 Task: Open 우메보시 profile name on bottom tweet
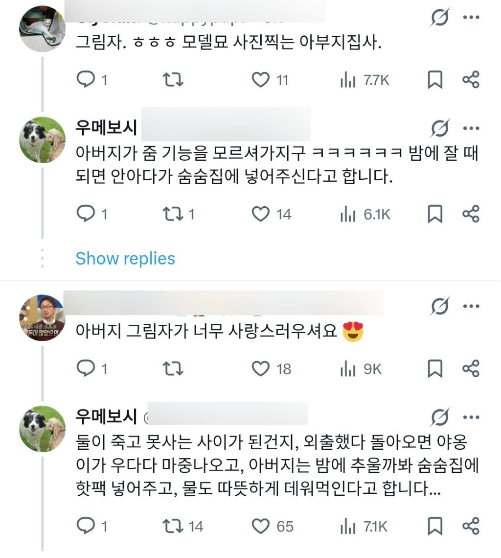click(106, 417)
